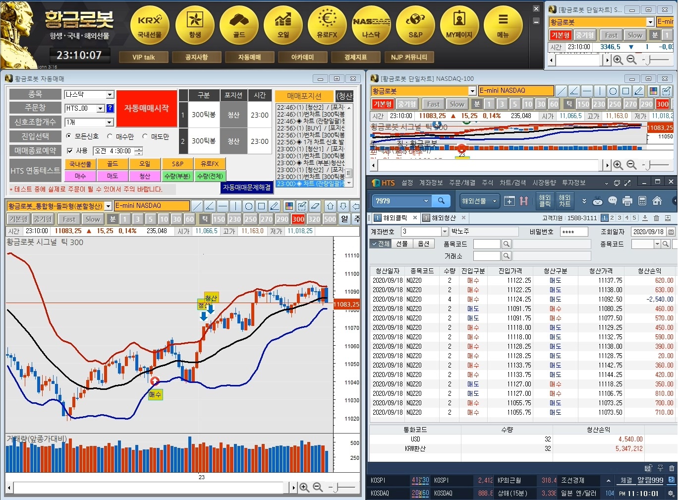
Task: Switch to 해외청산 tab
Action: pos(444,218)
